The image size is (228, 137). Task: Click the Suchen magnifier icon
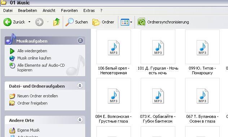coord(69,22)
